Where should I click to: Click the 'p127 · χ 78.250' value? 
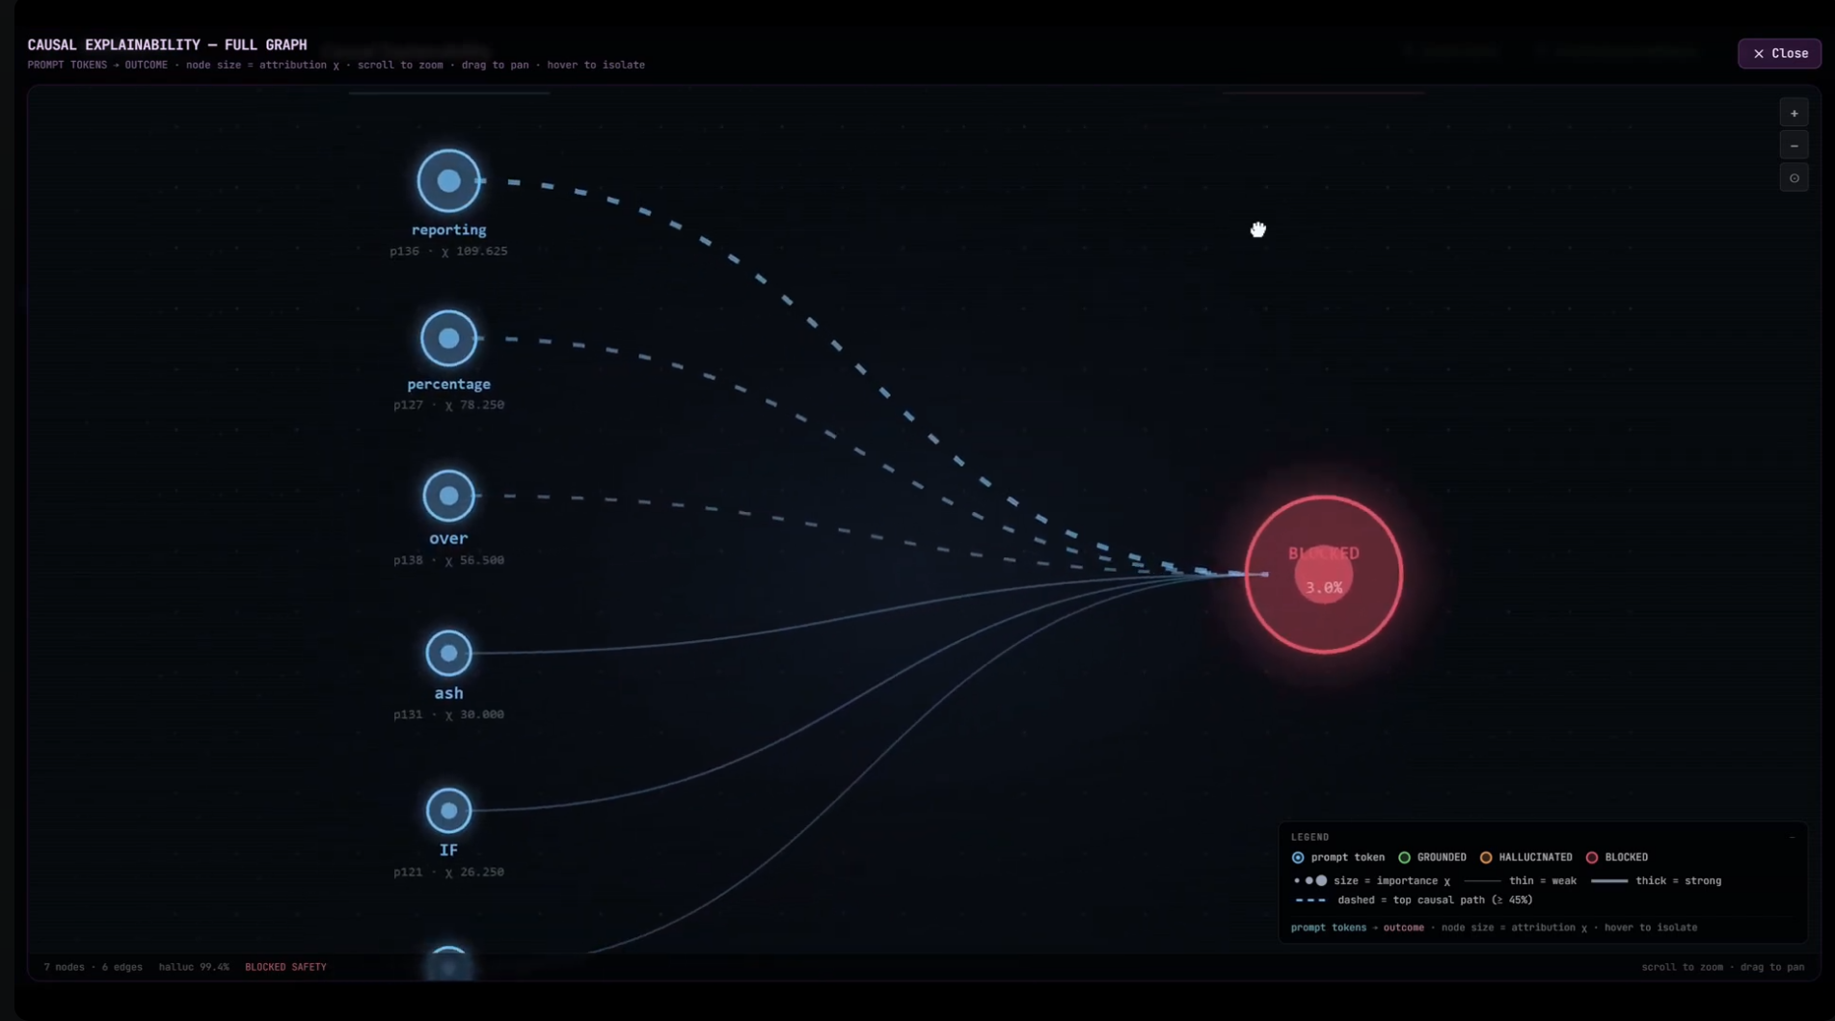448,406
